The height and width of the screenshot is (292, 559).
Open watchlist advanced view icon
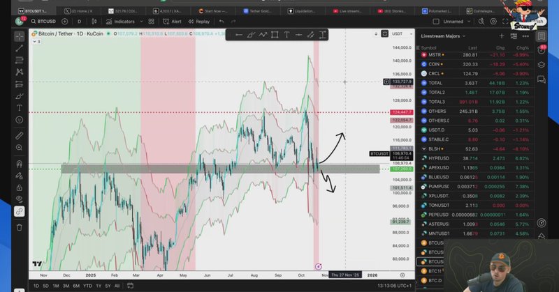click(x=514, y=36)
